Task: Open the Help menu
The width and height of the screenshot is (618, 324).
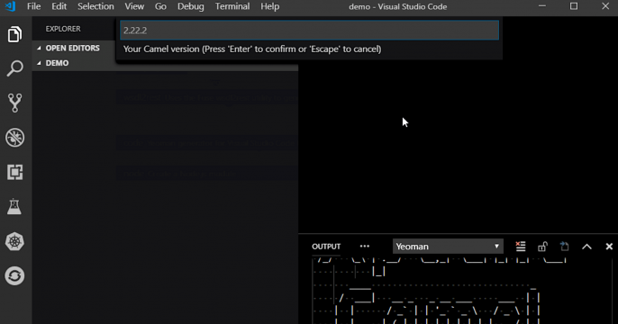Action: pos(270,6)
